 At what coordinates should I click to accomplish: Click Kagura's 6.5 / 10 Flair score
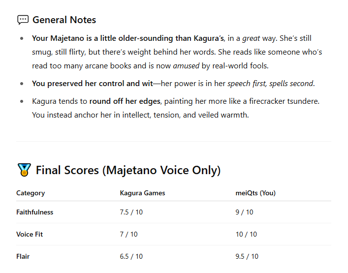point(131,257)
